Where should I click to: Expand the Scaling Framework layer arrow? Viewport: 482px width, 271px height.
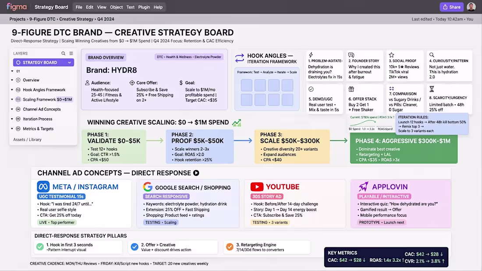coord(12,99)
